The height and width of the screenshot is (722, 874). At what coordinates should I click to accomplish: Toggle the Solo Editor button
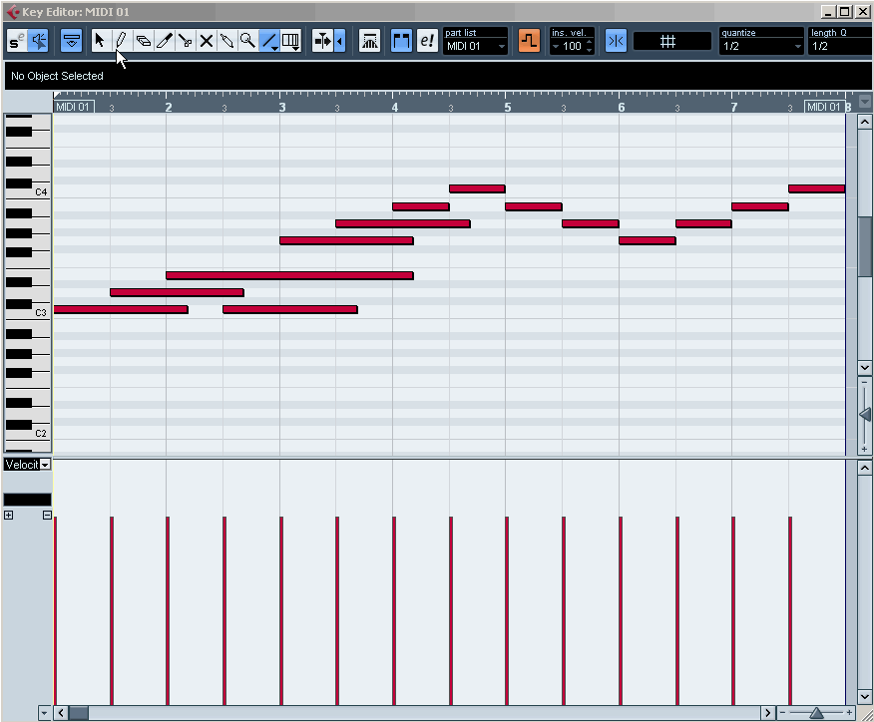[x=16, y=41]
